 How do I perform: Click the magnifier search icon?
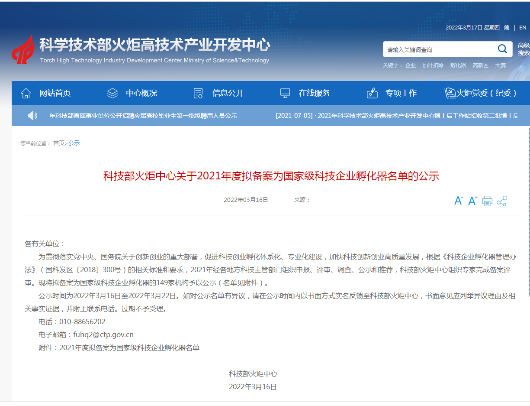[502, 49]
